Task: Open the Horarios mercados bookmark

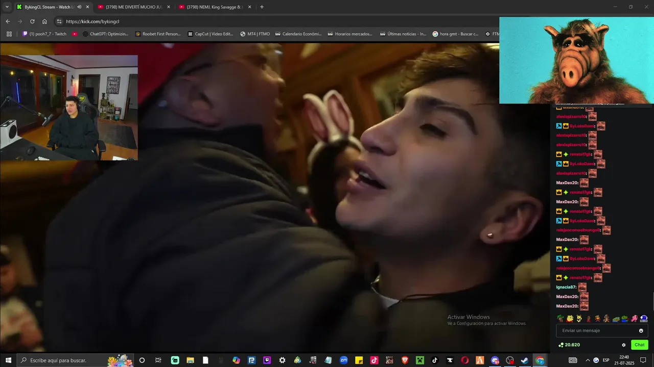Action: click(x=350, y=34)
